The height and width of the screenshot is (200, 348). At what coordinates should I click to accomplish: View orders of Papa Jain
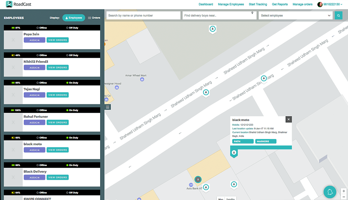click(x=57, y=40)
